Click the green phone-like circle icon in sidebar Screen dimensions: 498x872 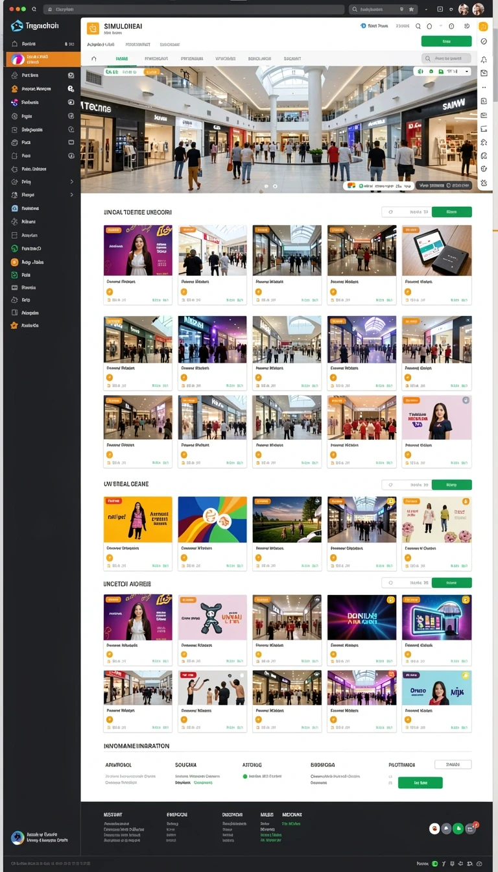pos(15,248)
